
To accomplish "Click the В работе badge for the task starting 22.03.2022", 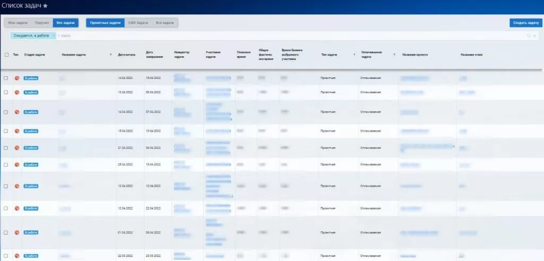I will point(31,256).
